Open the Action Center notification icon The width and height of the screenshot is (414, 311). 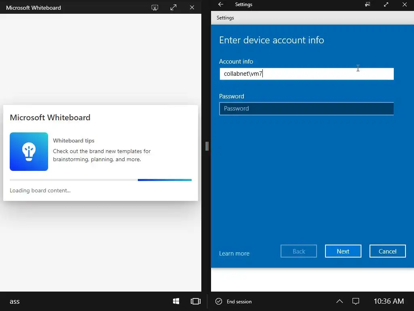(356, 301)
